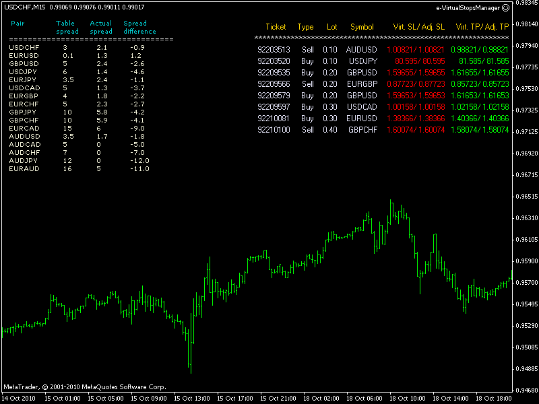Click the 0.95700 price axis label
Screen dimensions: 539x404
(527, 283)
